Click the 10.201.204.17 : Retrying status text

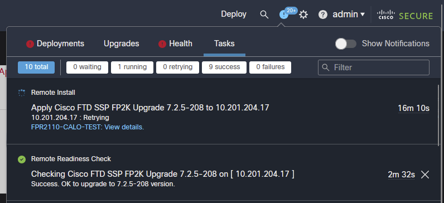point(70,118)
